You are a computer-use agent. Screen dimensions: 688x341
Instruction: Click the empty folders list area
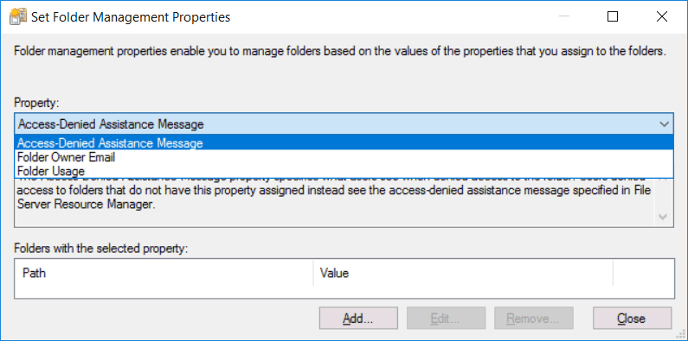pos(344,292)
